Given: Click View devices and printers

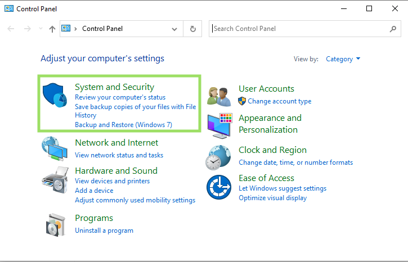Looking at the screenshot, I should tap(113, 181).
